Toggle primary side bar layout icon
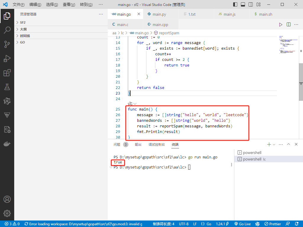The image size is (303, 227). click(235, 4)
